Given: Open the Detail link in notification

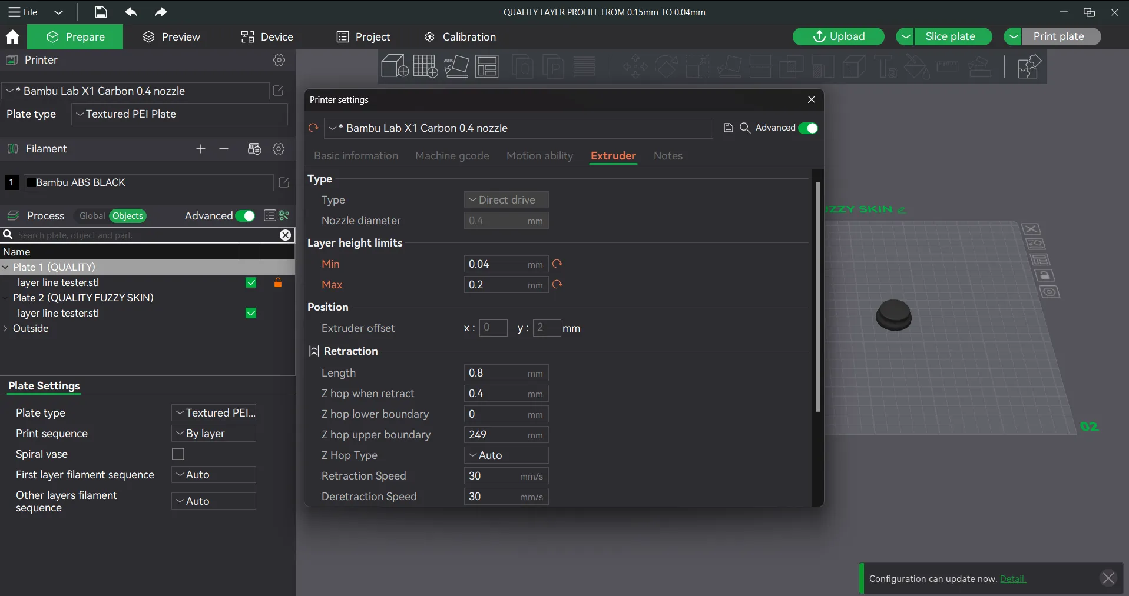Looking at the screenshot, I should click(1013, 579).
